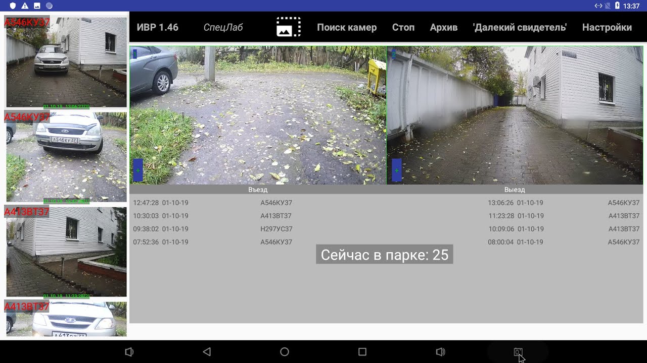647x363 pixels.
Task: Open the snapshot gallery icon in toolbar
Action: tap(289, 27)
